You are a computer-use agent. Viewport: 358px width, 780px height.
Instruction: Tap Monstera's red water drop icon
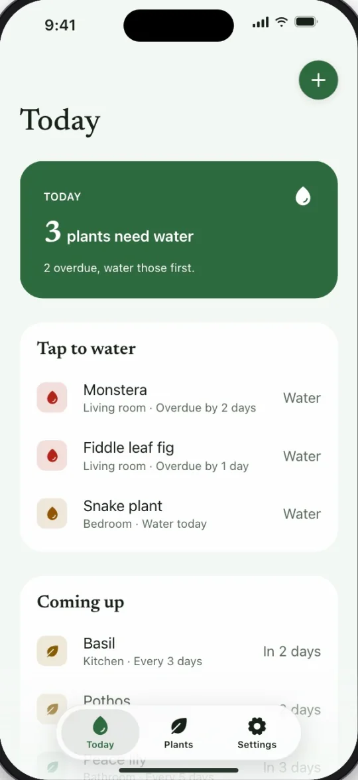pos(52,398)
